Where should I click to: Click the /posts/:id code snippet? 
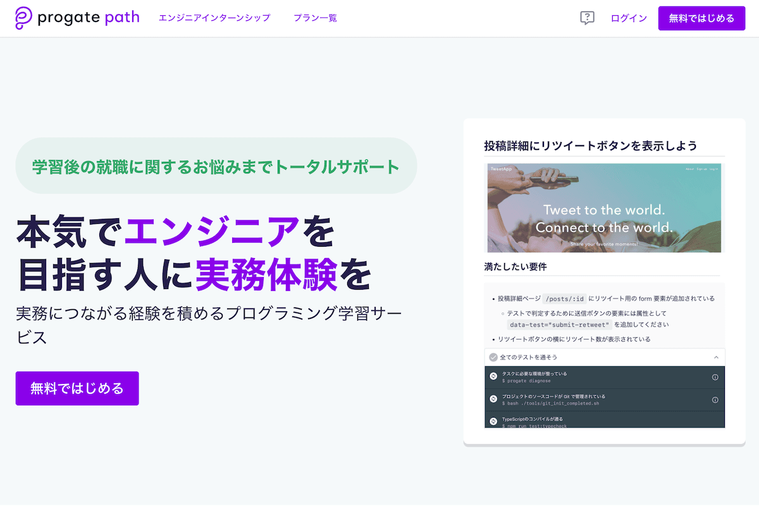(565, 299)
